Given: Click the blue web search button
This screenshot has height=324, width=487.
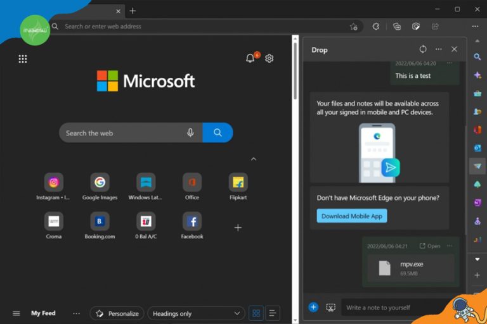Looking at the screenshot, I should 218,133.
